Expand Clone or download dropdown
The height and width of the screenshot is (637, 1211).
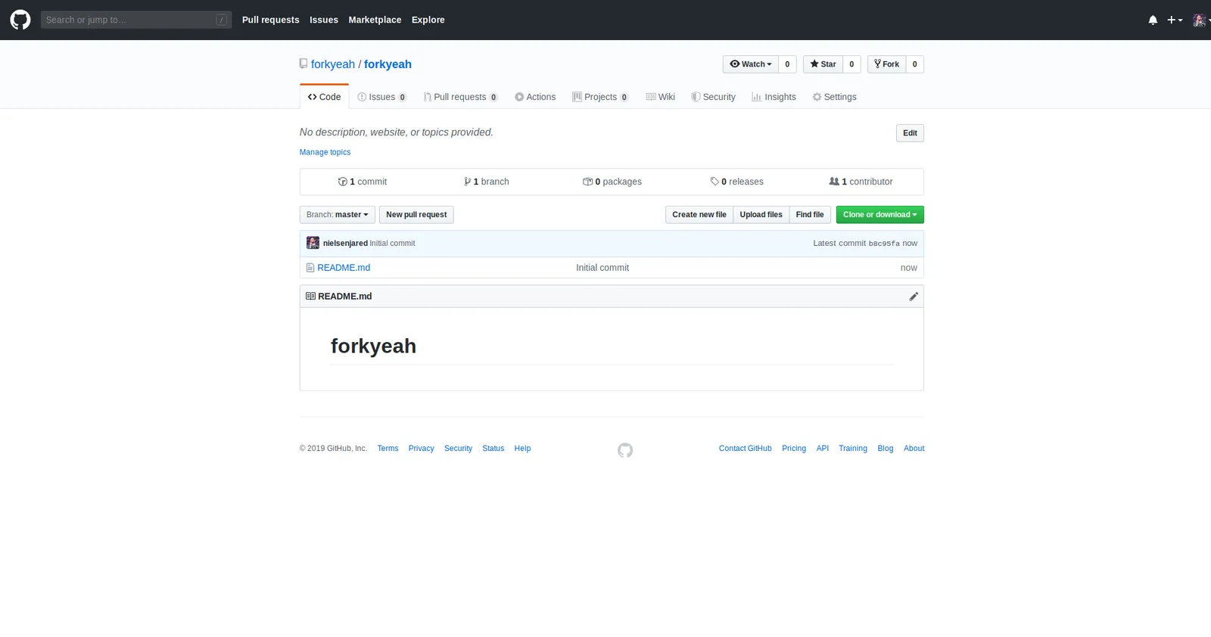click(x=879, y=215)
